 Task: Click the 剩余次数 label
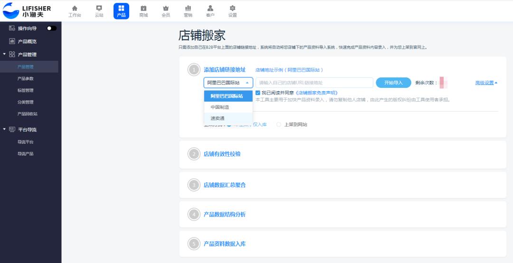pos(426,83)
